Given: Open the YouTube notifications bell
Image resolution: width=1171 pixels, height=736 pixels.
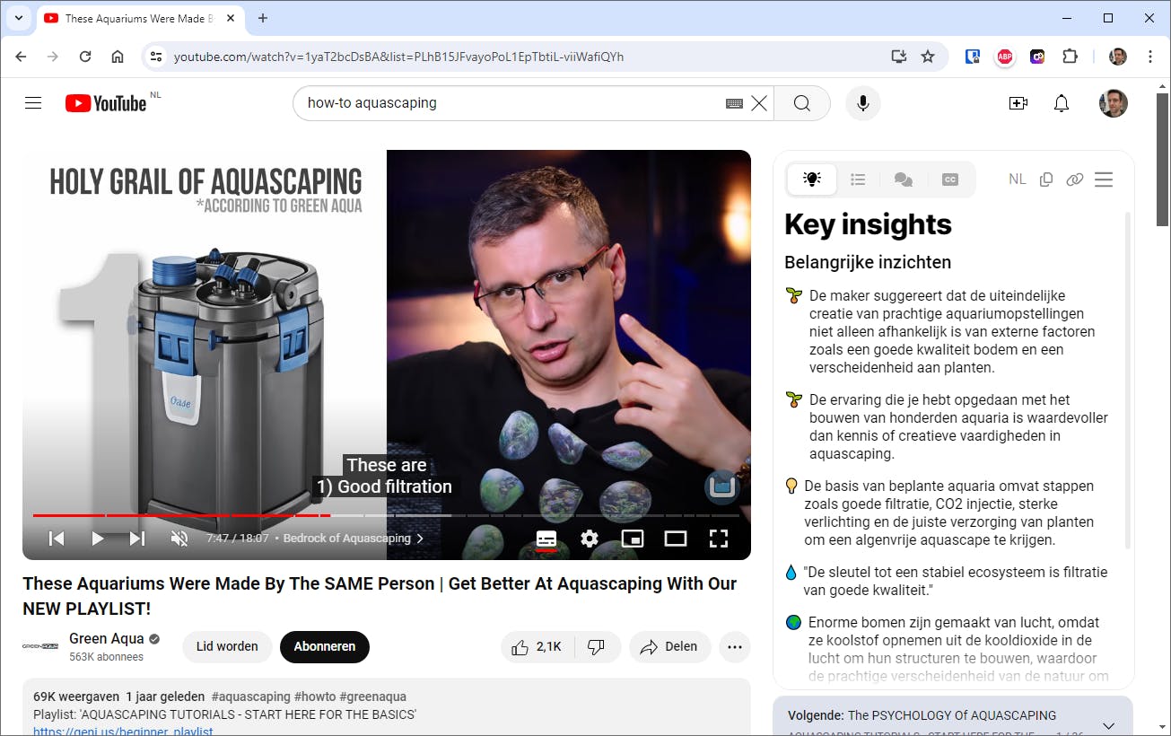Looking at the screenshot, I should (x=1062, y=103).
